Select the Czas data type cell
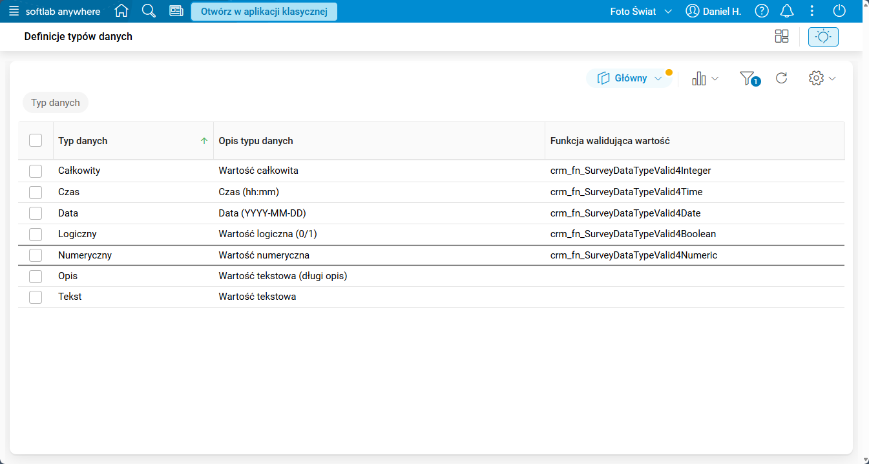Image resolution: width=869 pixels, height=464 pixels. (133, 192)
